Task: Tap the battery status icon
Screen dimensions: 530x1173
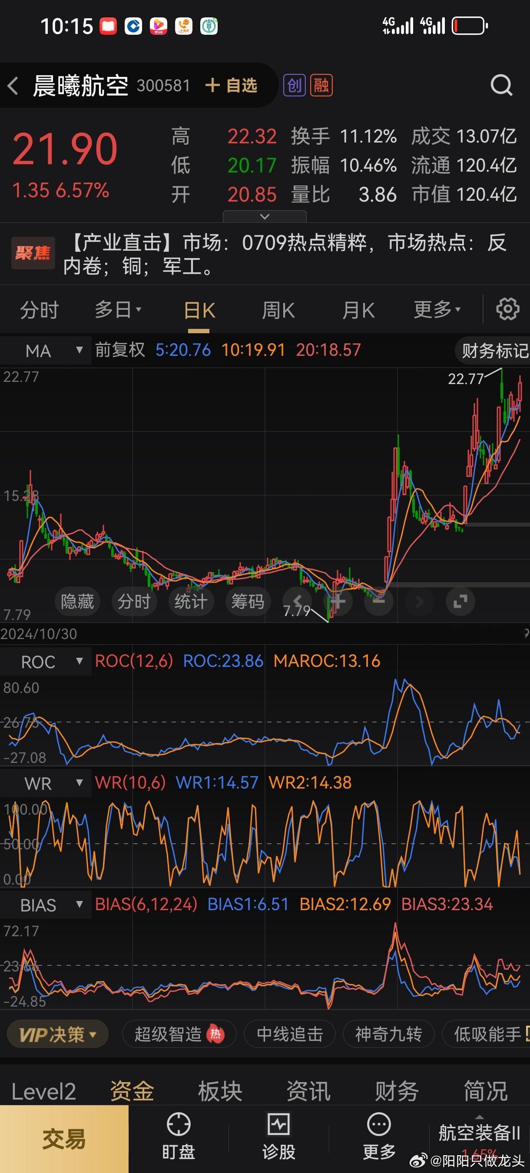Action: 470,26
